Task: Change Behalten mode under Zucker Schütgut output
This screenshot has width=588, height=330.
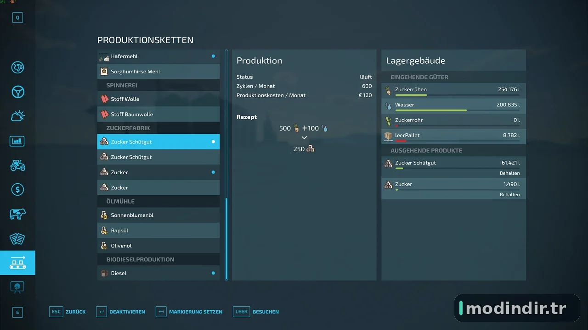Action: click(509, 173)
